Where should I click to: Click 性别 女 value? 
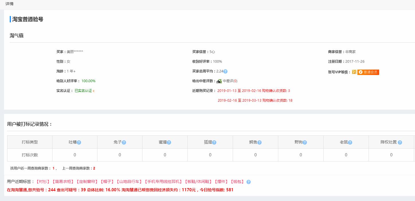tap(68, 62)
